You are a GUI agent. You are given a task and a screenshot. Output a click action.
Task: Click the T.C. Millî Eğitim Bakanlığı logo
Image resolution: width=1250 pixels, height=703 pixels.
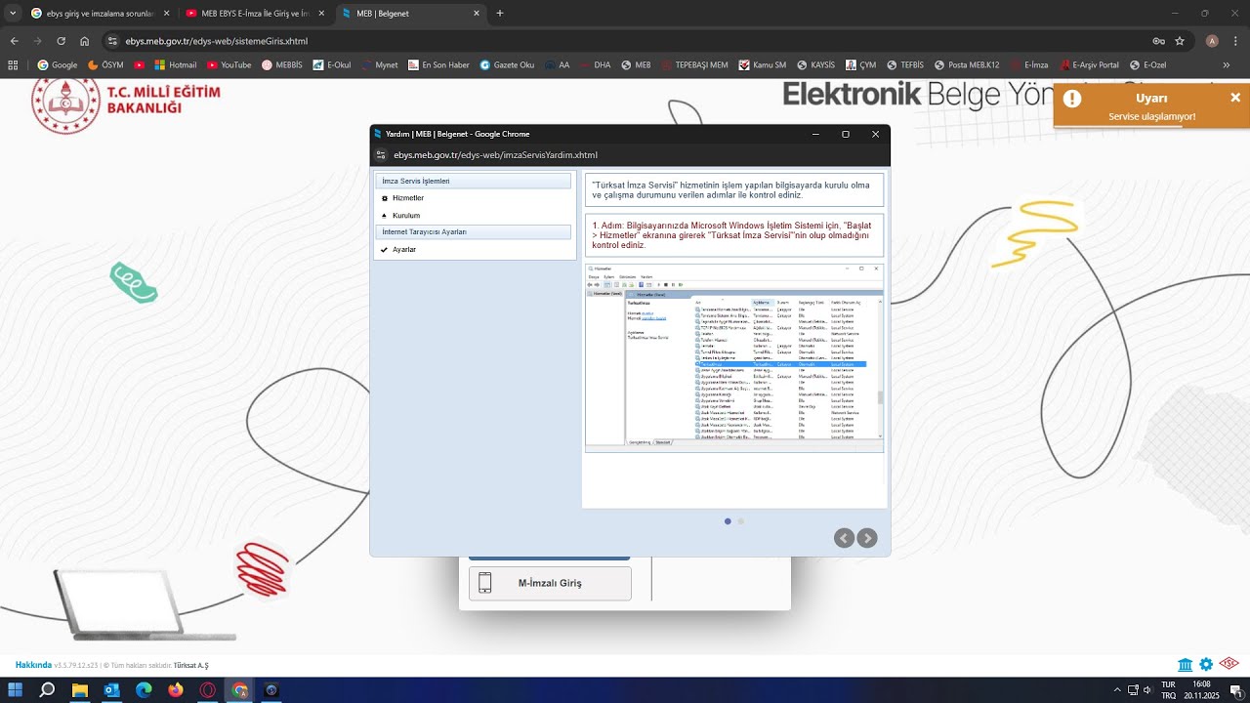126,105
